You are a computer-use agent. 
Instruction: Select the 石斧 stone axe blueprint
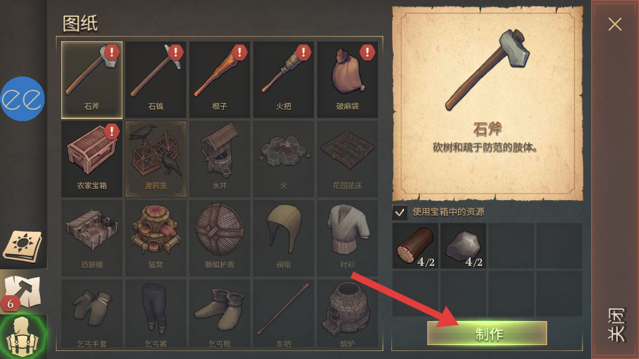tap(92, 80)
